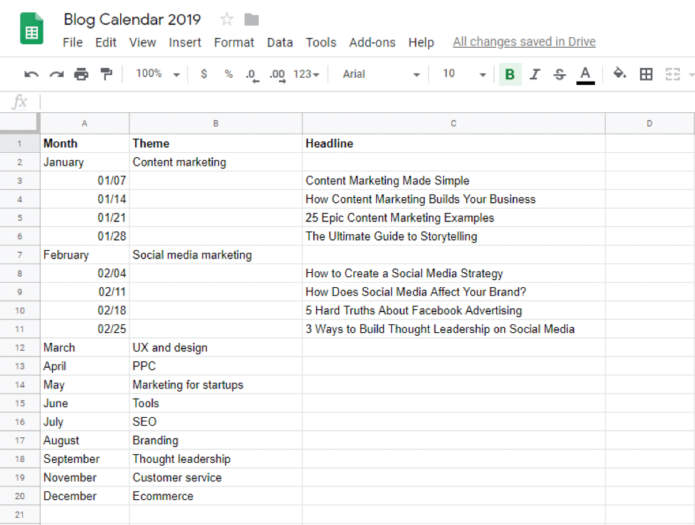Format selection as percent
The image size is (695, 525).
pos(228,74)
